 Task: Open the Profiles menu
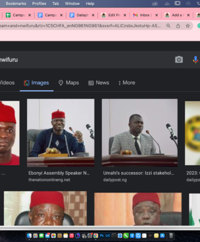click(x=39, y=4)
